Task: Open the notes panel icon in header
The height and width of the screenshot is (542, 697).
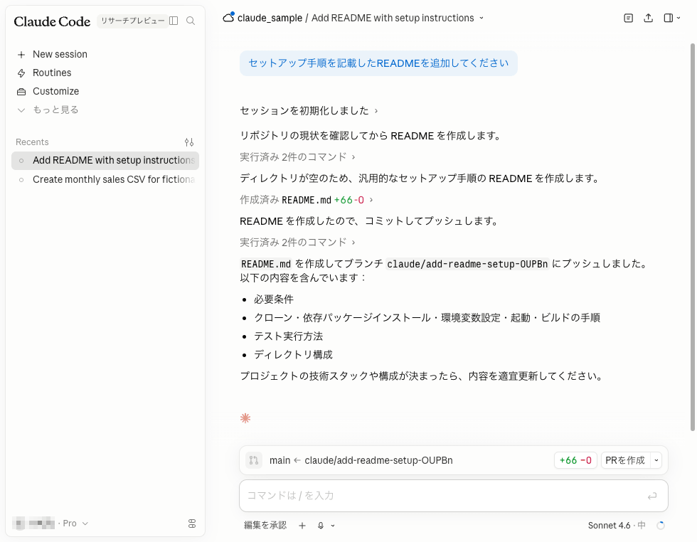Action: tap(628, 18)
